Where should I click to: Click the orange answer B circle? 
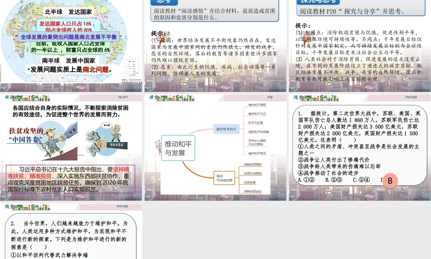(x=390, y=181)
